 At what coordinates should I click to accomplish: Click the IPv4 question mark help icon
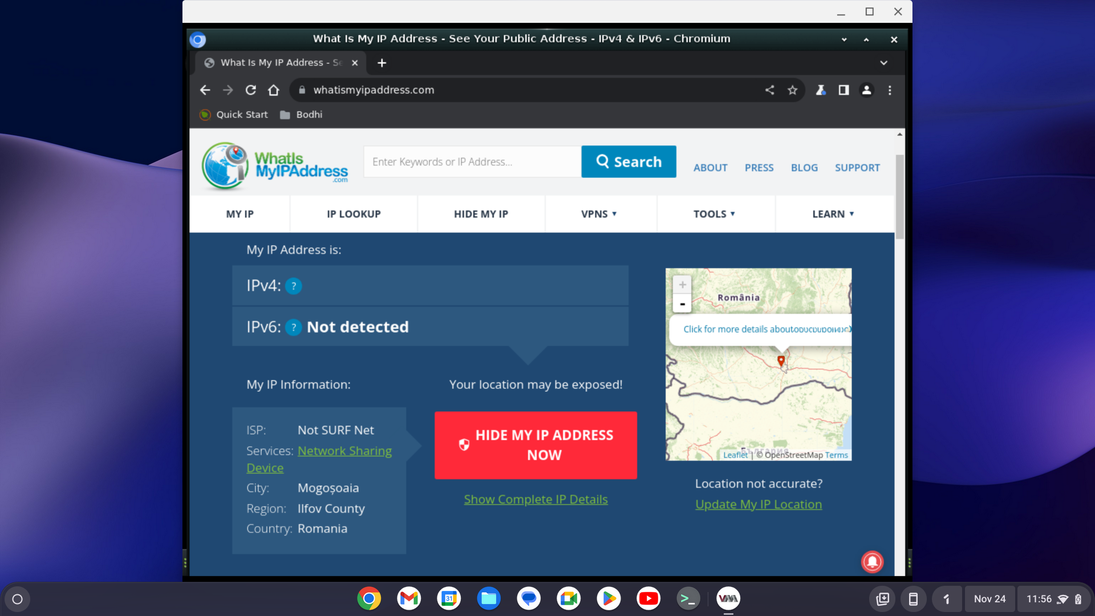click(x=293, y=286)
